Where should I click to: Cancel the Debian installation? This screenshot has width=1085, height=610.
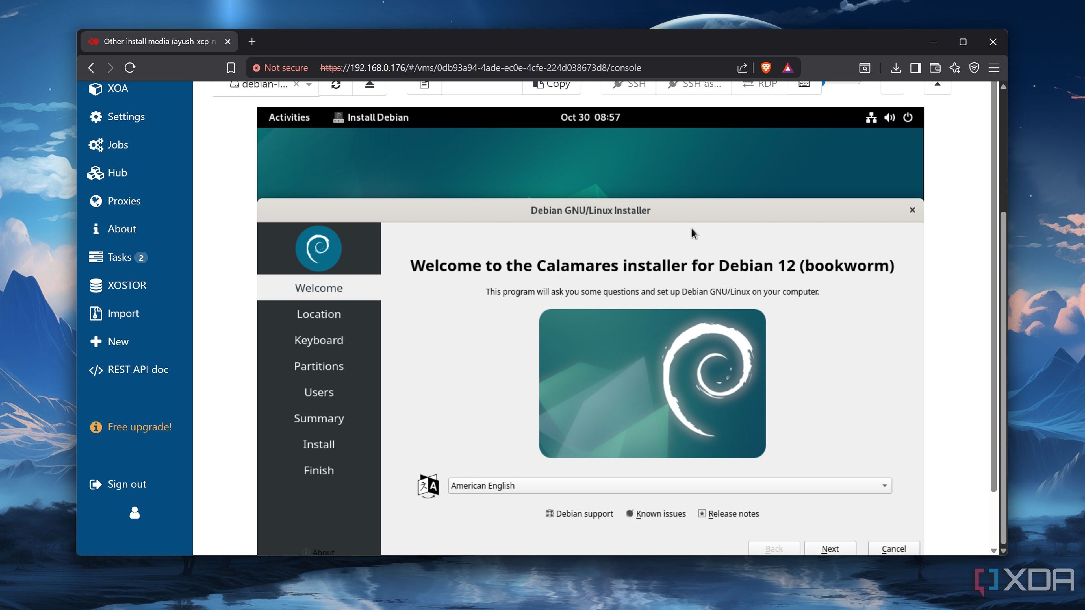[x=894, y=548]
